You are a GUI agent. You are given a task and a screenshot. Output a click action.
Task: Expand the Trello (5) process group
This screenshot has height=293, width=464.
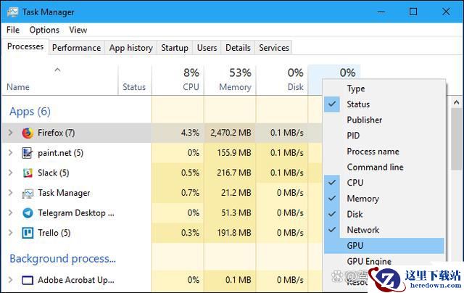click(10, 233)
